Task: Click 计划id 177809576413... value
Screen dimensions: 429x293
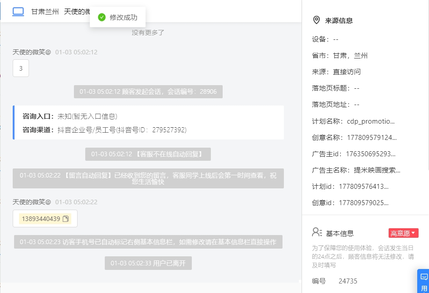Action: coord(364,187)
